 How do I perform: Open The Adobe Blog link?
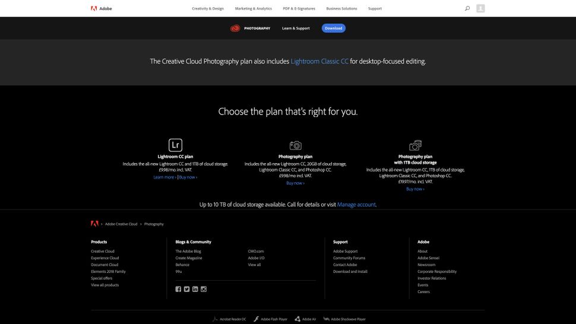188,252
